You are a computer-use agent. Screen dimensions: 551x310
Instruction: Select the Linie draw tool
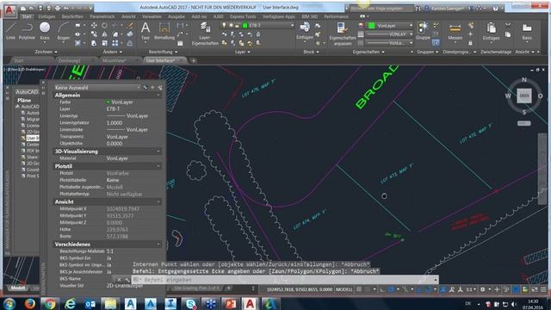(x=10, y=30)
